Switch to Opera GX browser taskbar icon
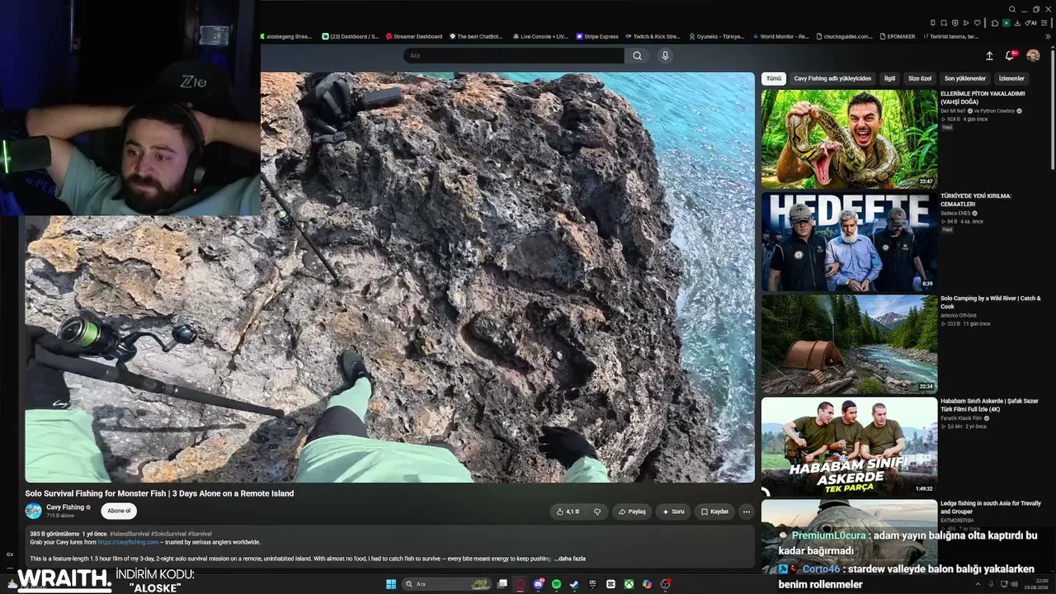Screen dimensions: 1056x594 [521, 584]
